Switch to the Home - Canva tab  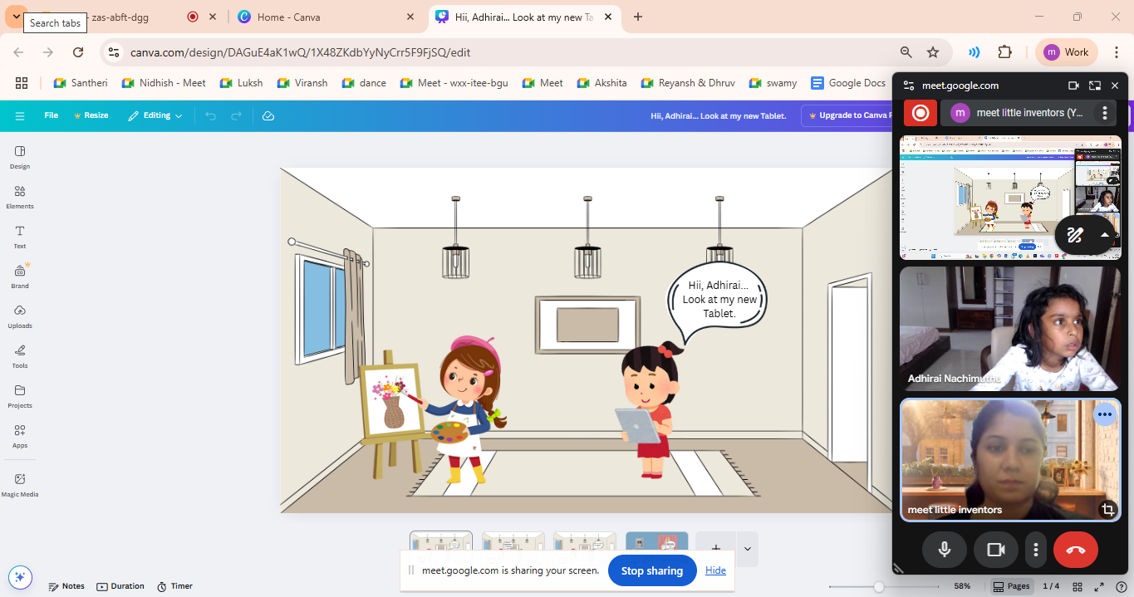pyautogui.click(x=324, y=17)
